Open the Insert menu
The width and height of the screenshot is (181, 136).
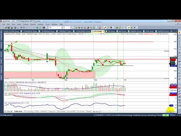tap(19, 24)
